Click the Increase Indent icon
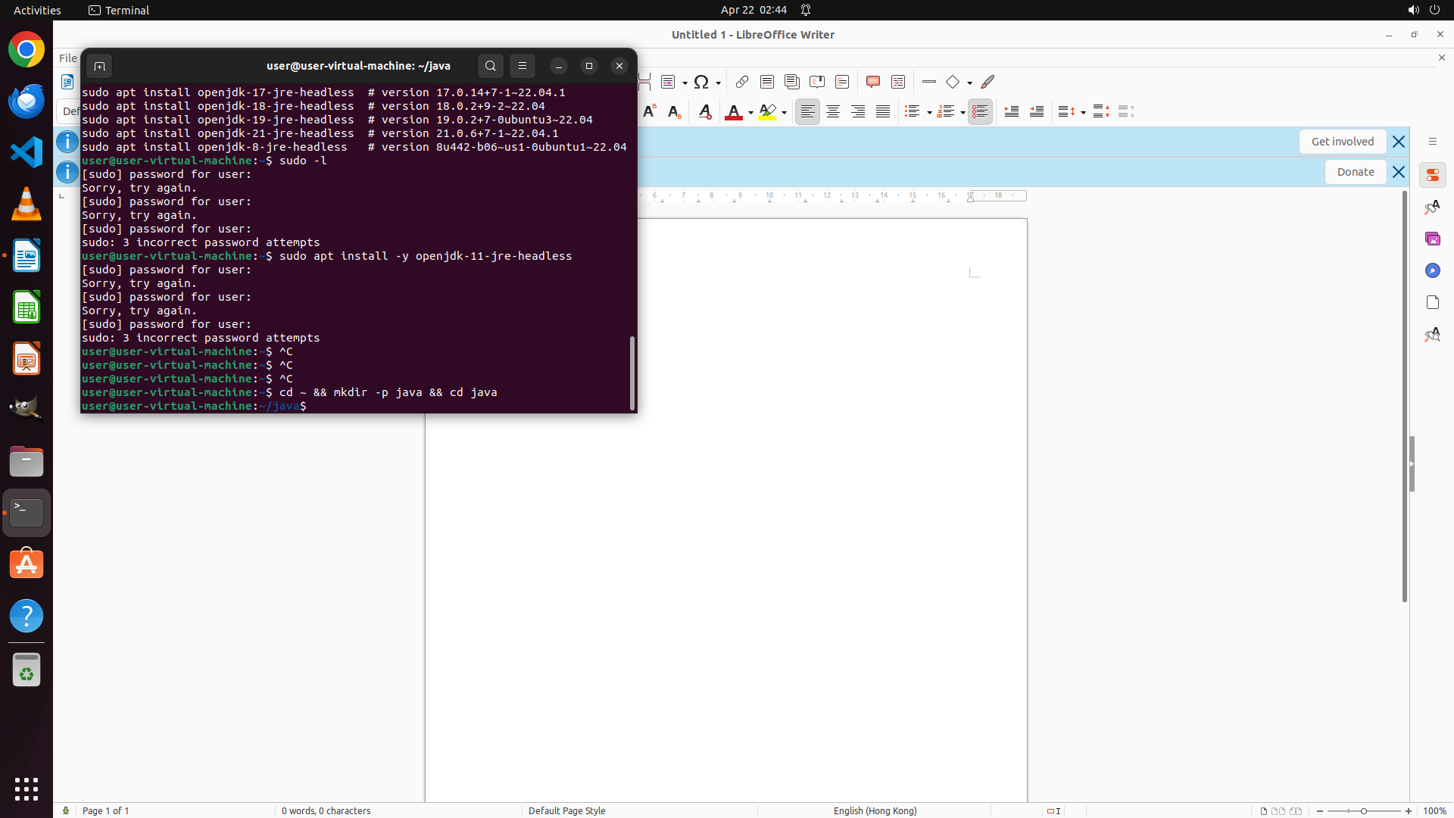 1011,112
